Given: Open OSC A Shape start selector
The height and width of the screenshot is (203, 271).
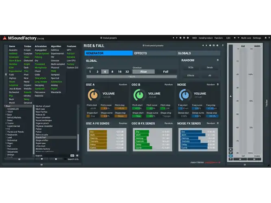Looking at the screenshot, I should click(92, 116).
